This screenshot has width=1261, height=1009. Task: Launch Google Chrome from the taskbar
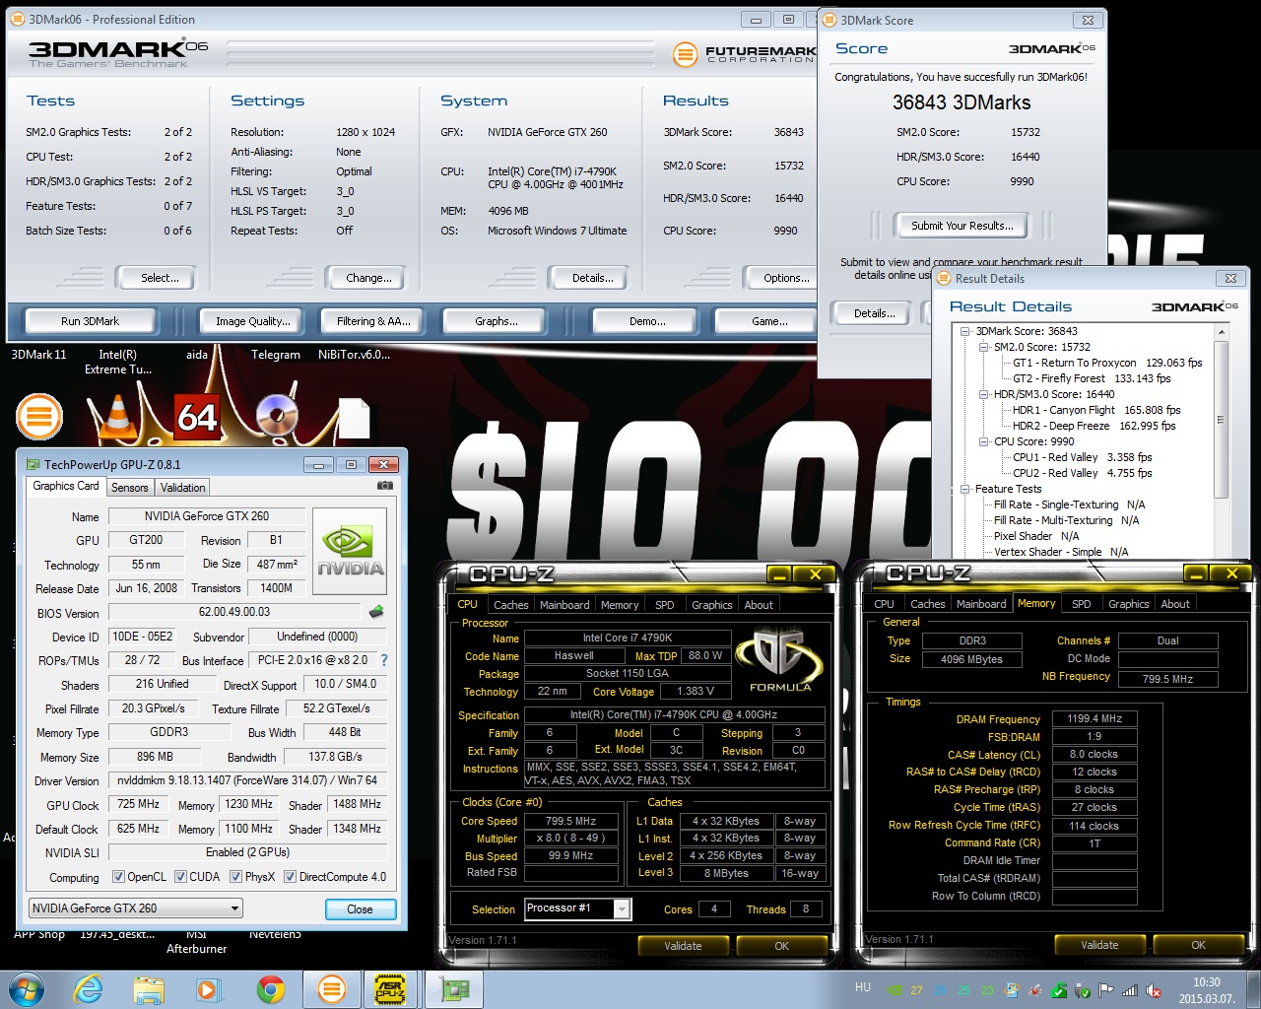click(x=270, y=989)
